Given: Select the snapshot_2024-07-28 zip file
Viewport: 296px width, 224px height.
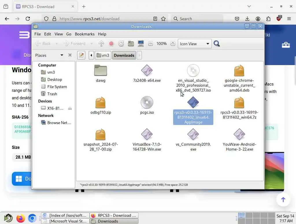Looking at the screenshot, I should (x=100, y=134).
